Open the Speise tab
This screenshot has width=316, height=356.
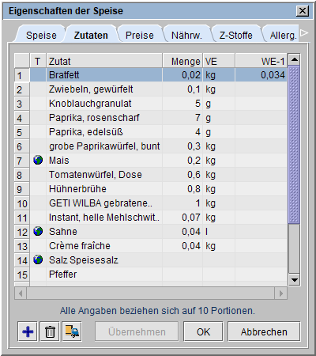(x=41, y=36)
